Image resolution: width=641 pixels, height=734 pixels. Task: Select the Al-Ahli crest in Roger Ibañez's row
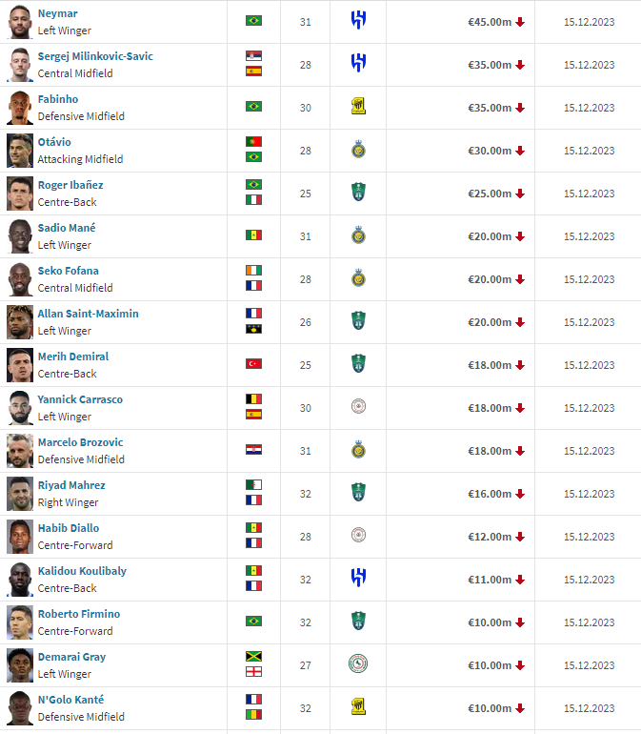click(358, 193)
